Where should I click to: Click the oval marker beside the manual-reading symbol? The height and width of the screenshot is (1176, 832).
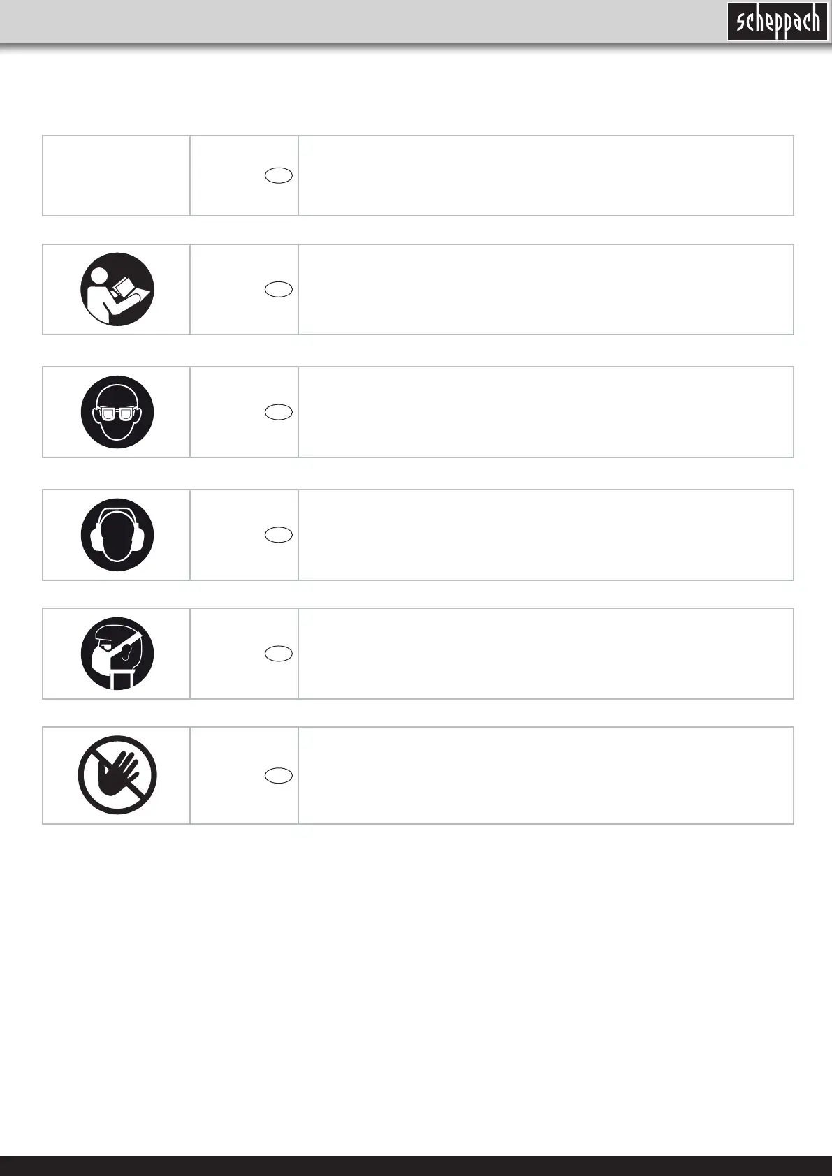point(279,289)
